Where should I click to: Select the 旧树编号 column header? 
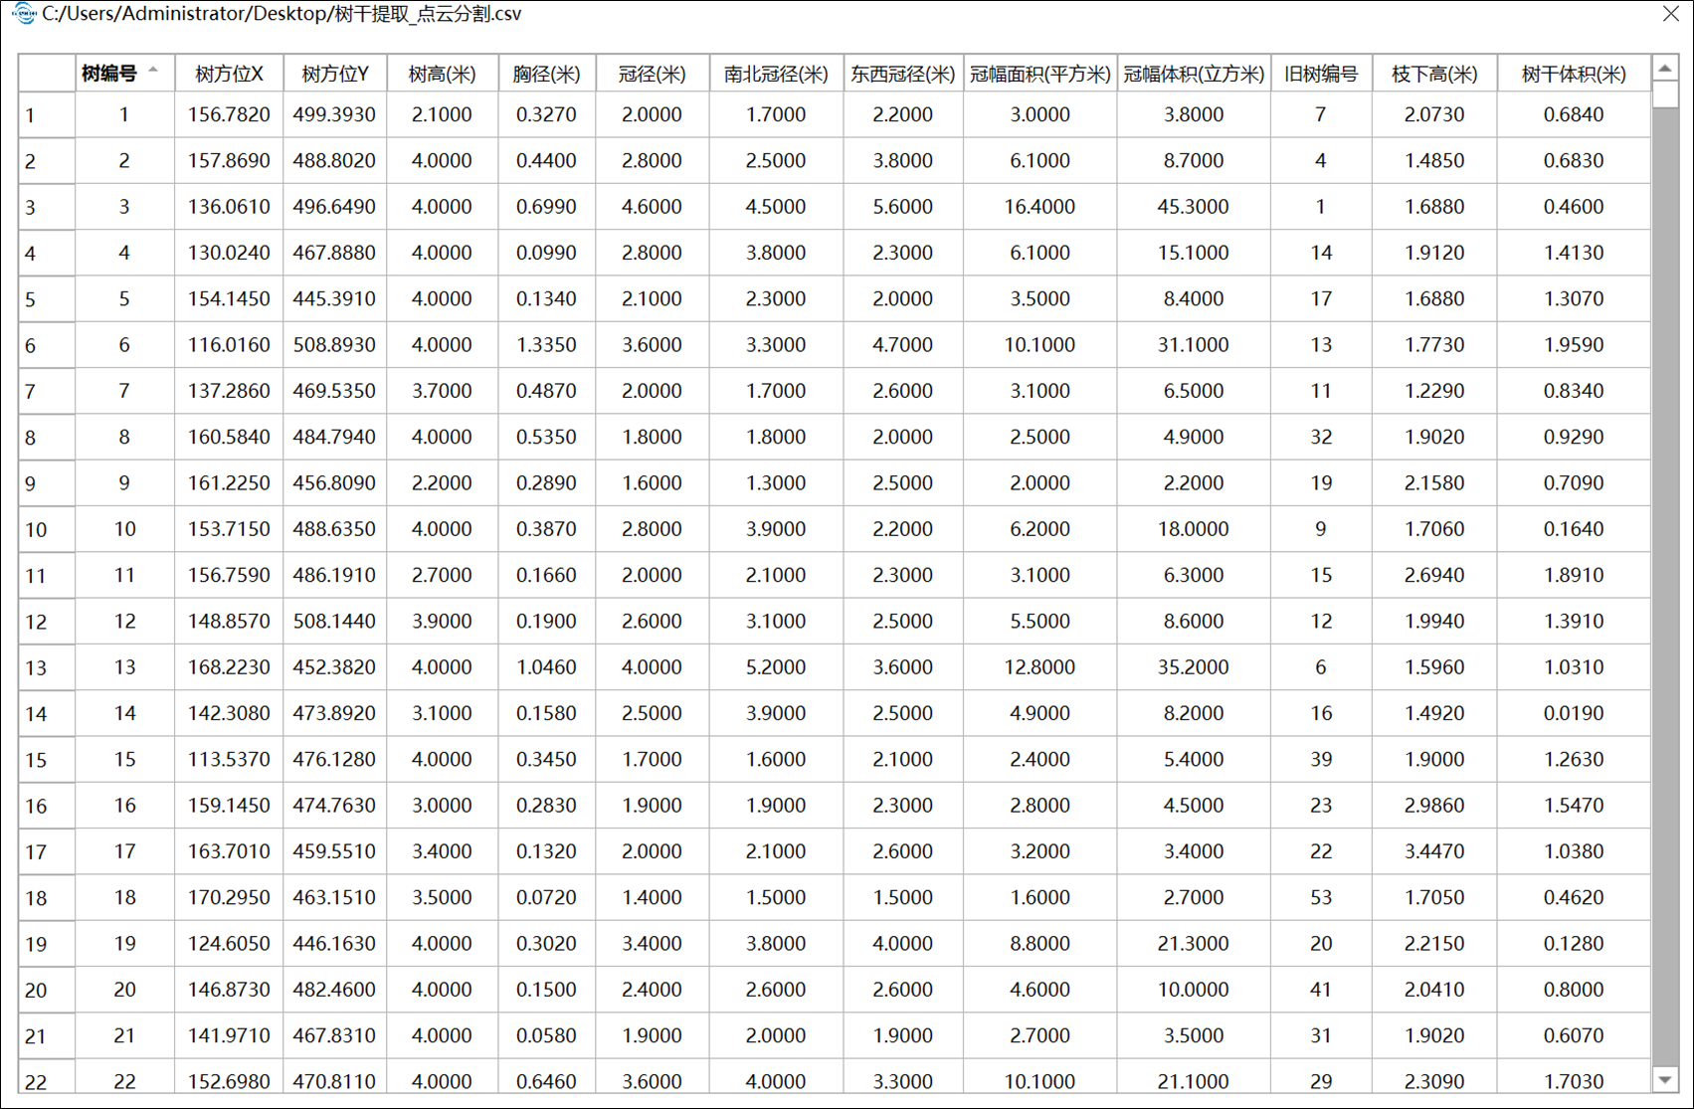pos(1321,74)
